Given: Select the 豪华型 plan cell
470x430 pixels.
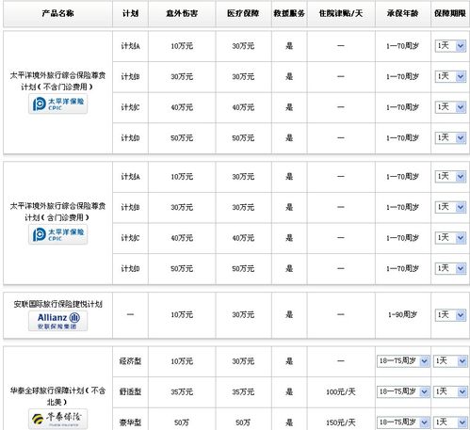Looking at the screenshot, I should (x=130, y=422).
